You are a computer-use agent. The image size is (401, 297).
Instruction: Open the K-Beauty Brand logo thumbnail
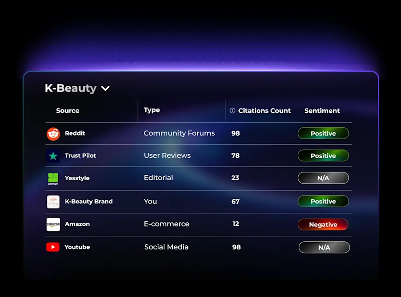coord(53,202)
